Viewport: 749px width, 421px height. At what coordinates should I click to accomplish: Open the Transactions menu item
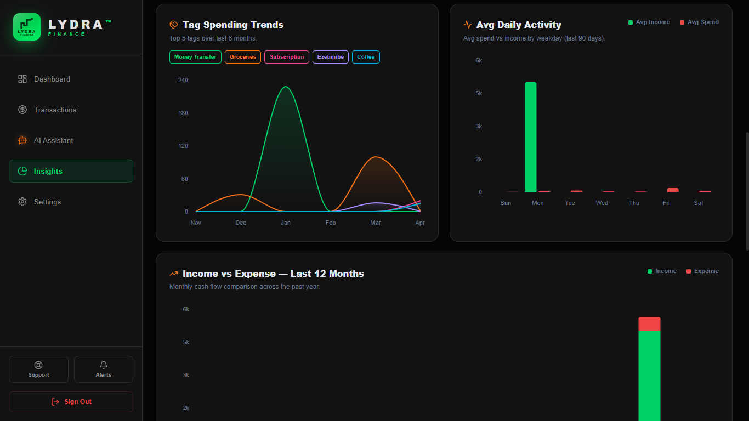[55, 110]
